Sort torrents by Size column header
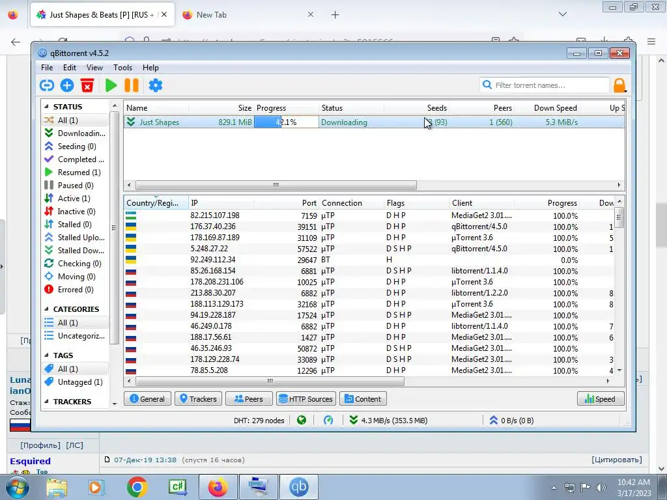This screenshot has width=667, height=500. (221, 108)
